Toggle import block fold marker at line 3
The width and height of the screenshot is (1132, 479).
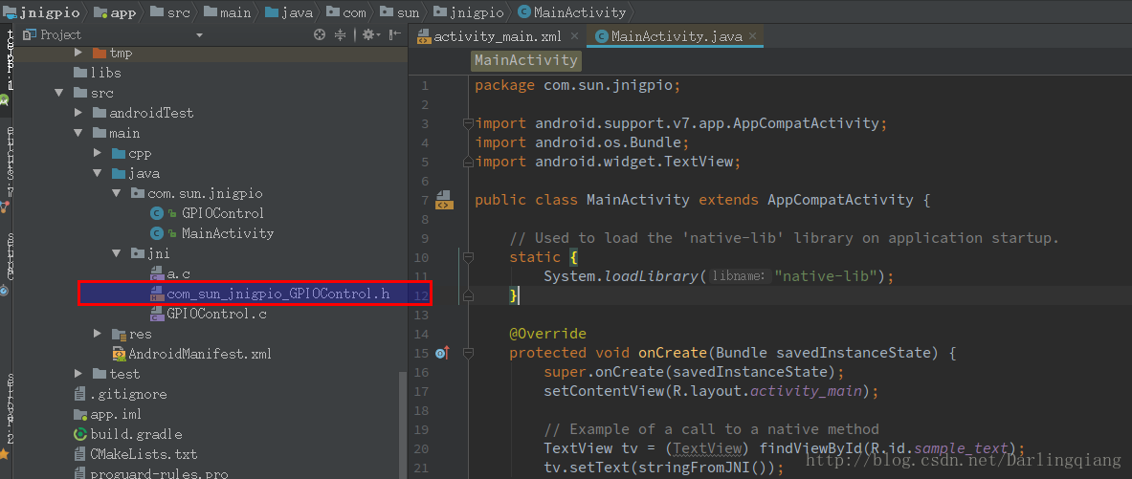(x=468, y=123)
